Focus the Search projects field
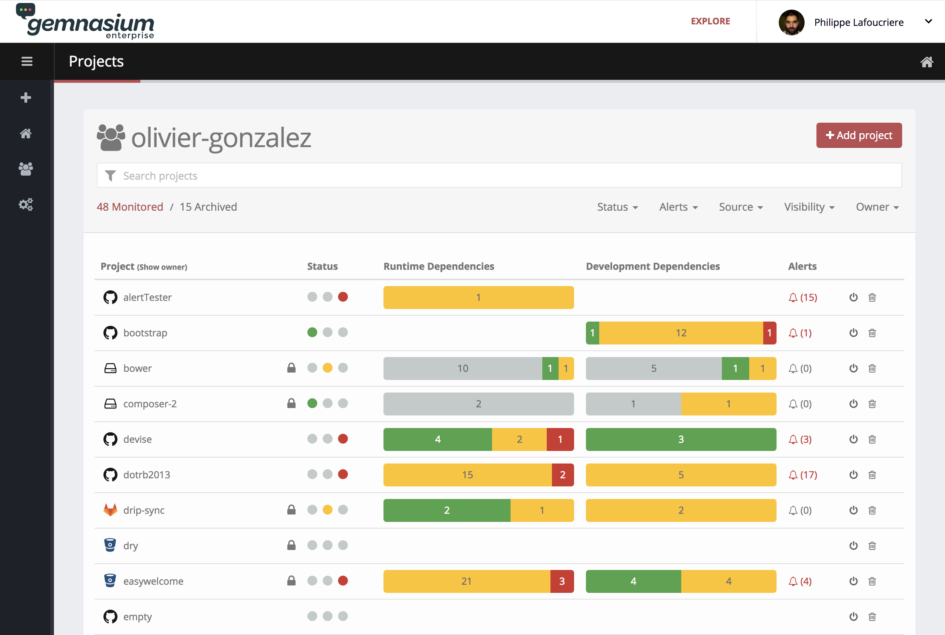Screen dimensions: 945x635 point(499,176)
